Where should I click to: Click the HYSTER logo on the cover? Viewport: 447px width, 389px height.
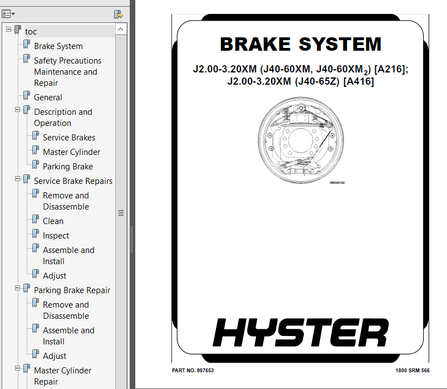point(301,333)
